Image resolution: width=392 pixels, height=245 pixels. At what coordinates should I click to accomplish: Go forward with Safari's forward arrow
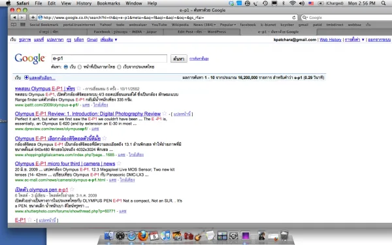pyautogui.click(x=22, y=18)
